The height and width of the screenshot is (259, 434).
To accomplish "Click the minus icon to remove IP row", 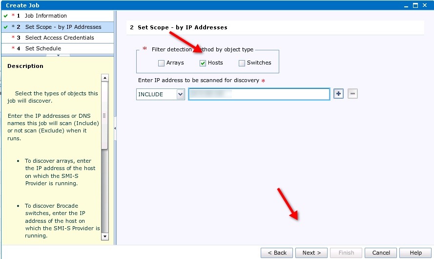I will [x=352, y=94].
